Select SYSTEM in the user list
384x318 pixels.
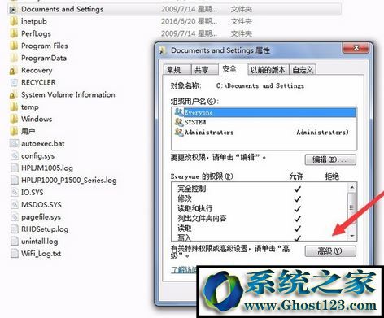pyautogui.click(x=195, y=122)
